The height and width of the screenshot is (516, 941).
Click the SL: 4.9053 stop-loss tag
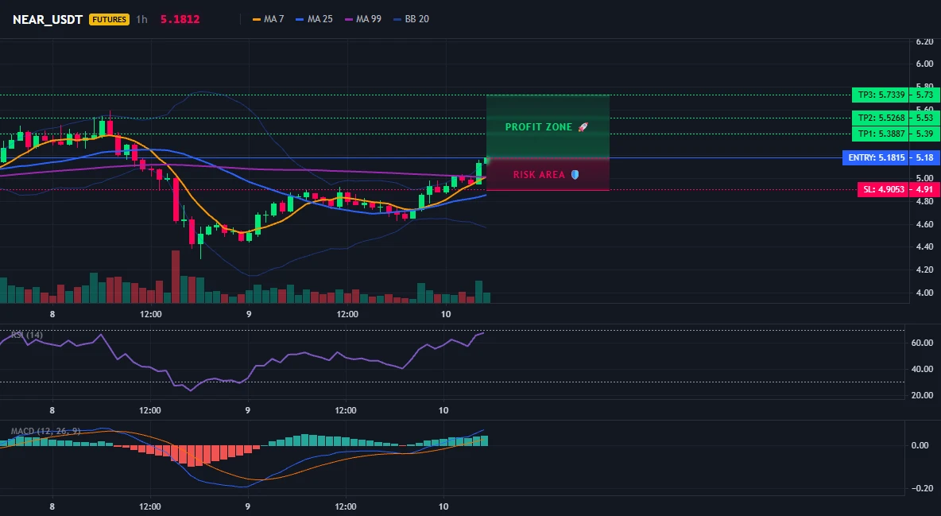point(884,190)
